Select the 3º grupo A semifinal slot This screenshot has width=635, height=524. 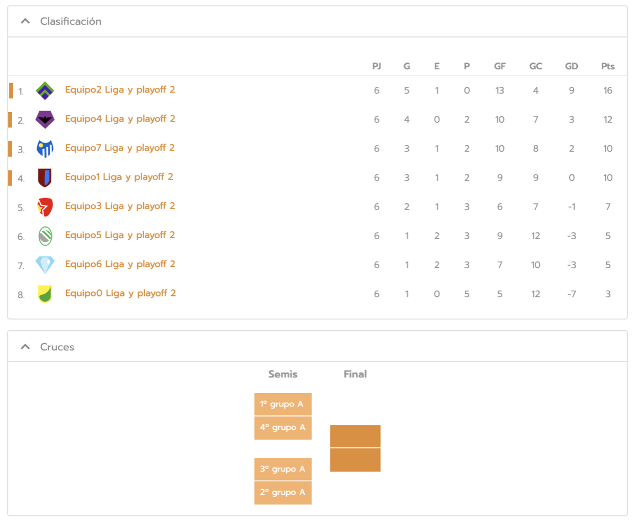coord(283,469)
